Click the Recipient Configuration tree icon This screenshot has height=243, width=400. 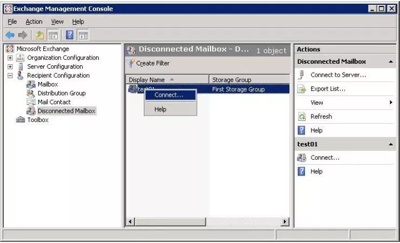[20, 76]
